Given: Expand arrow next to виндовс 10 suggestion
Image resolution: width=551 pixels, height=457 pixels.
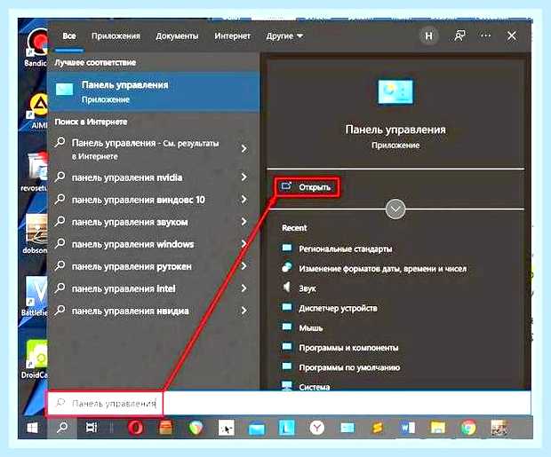Looking at the screenshot, I should [244, 200].
